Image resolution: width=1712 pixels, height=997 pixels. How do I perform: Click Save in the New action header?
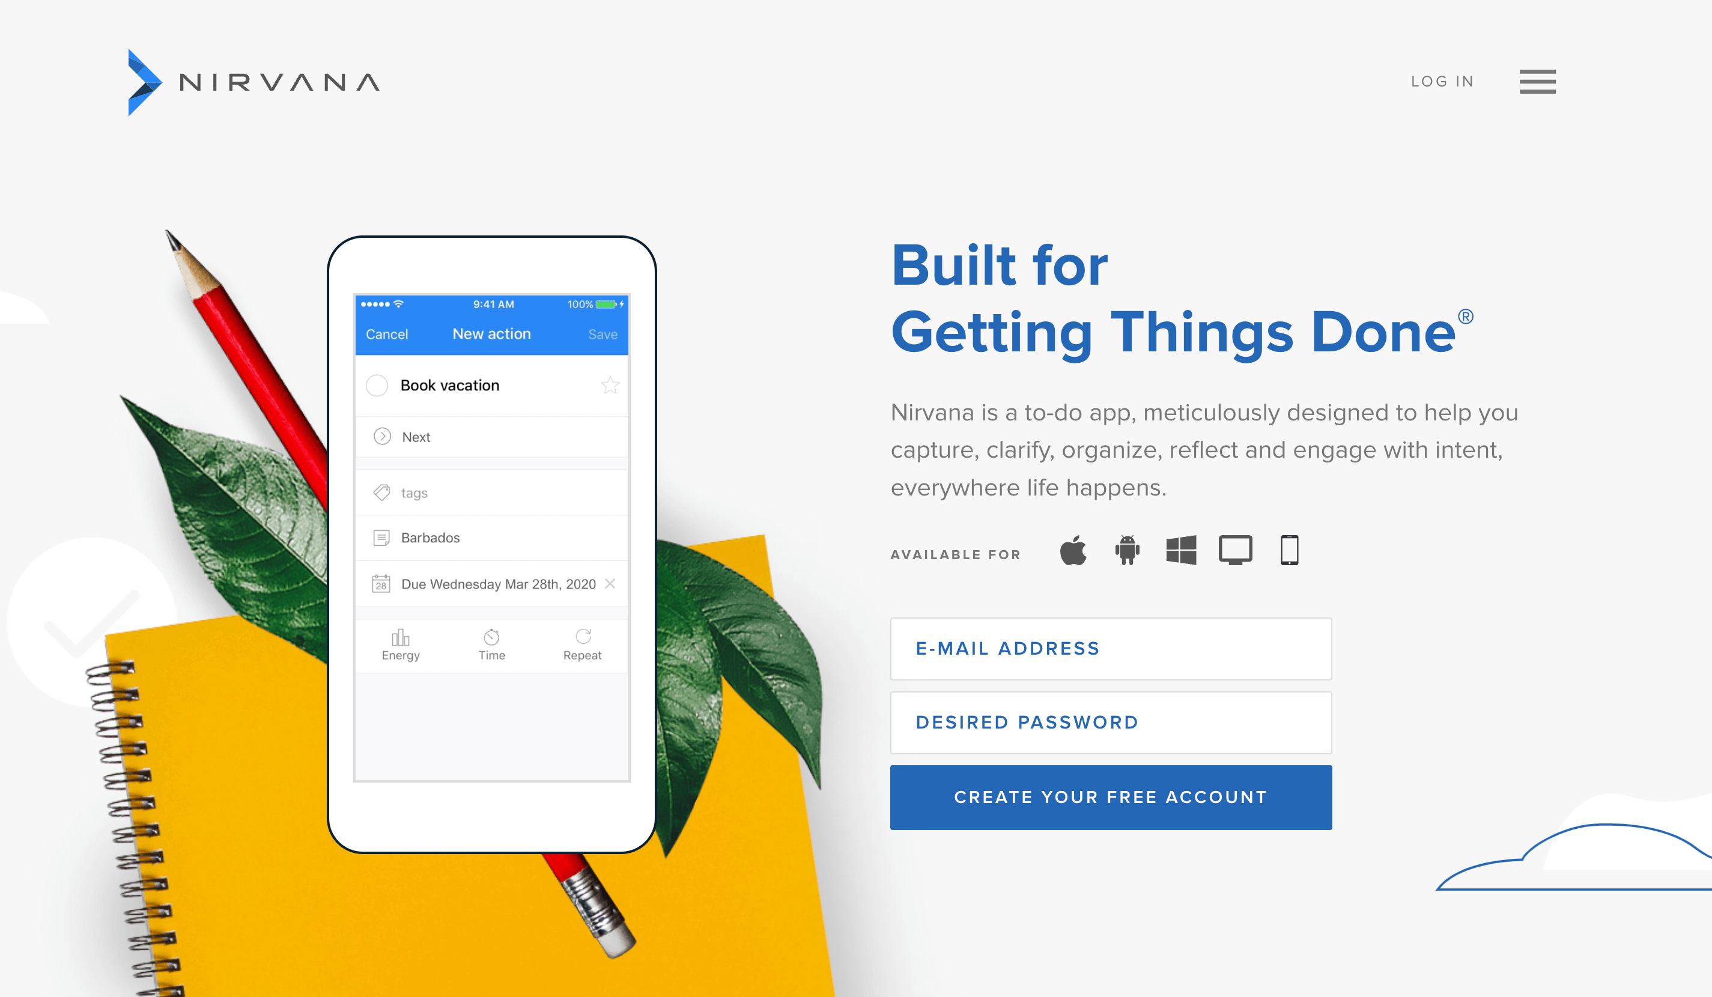[x=603, y=332]
